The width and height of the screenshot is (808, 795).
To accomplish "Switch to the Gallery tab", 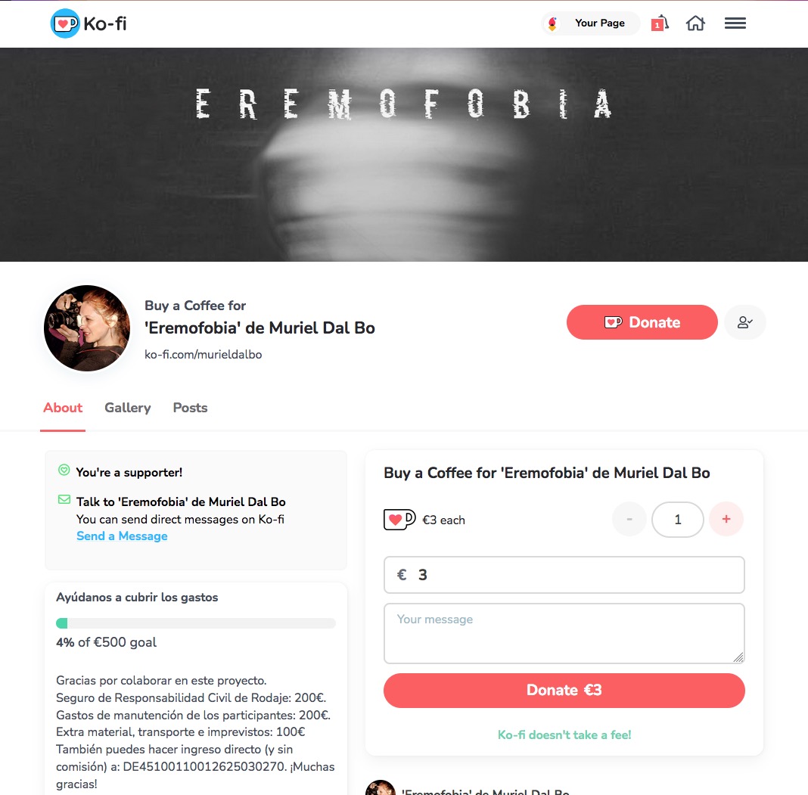I will [x=128, y=408].
